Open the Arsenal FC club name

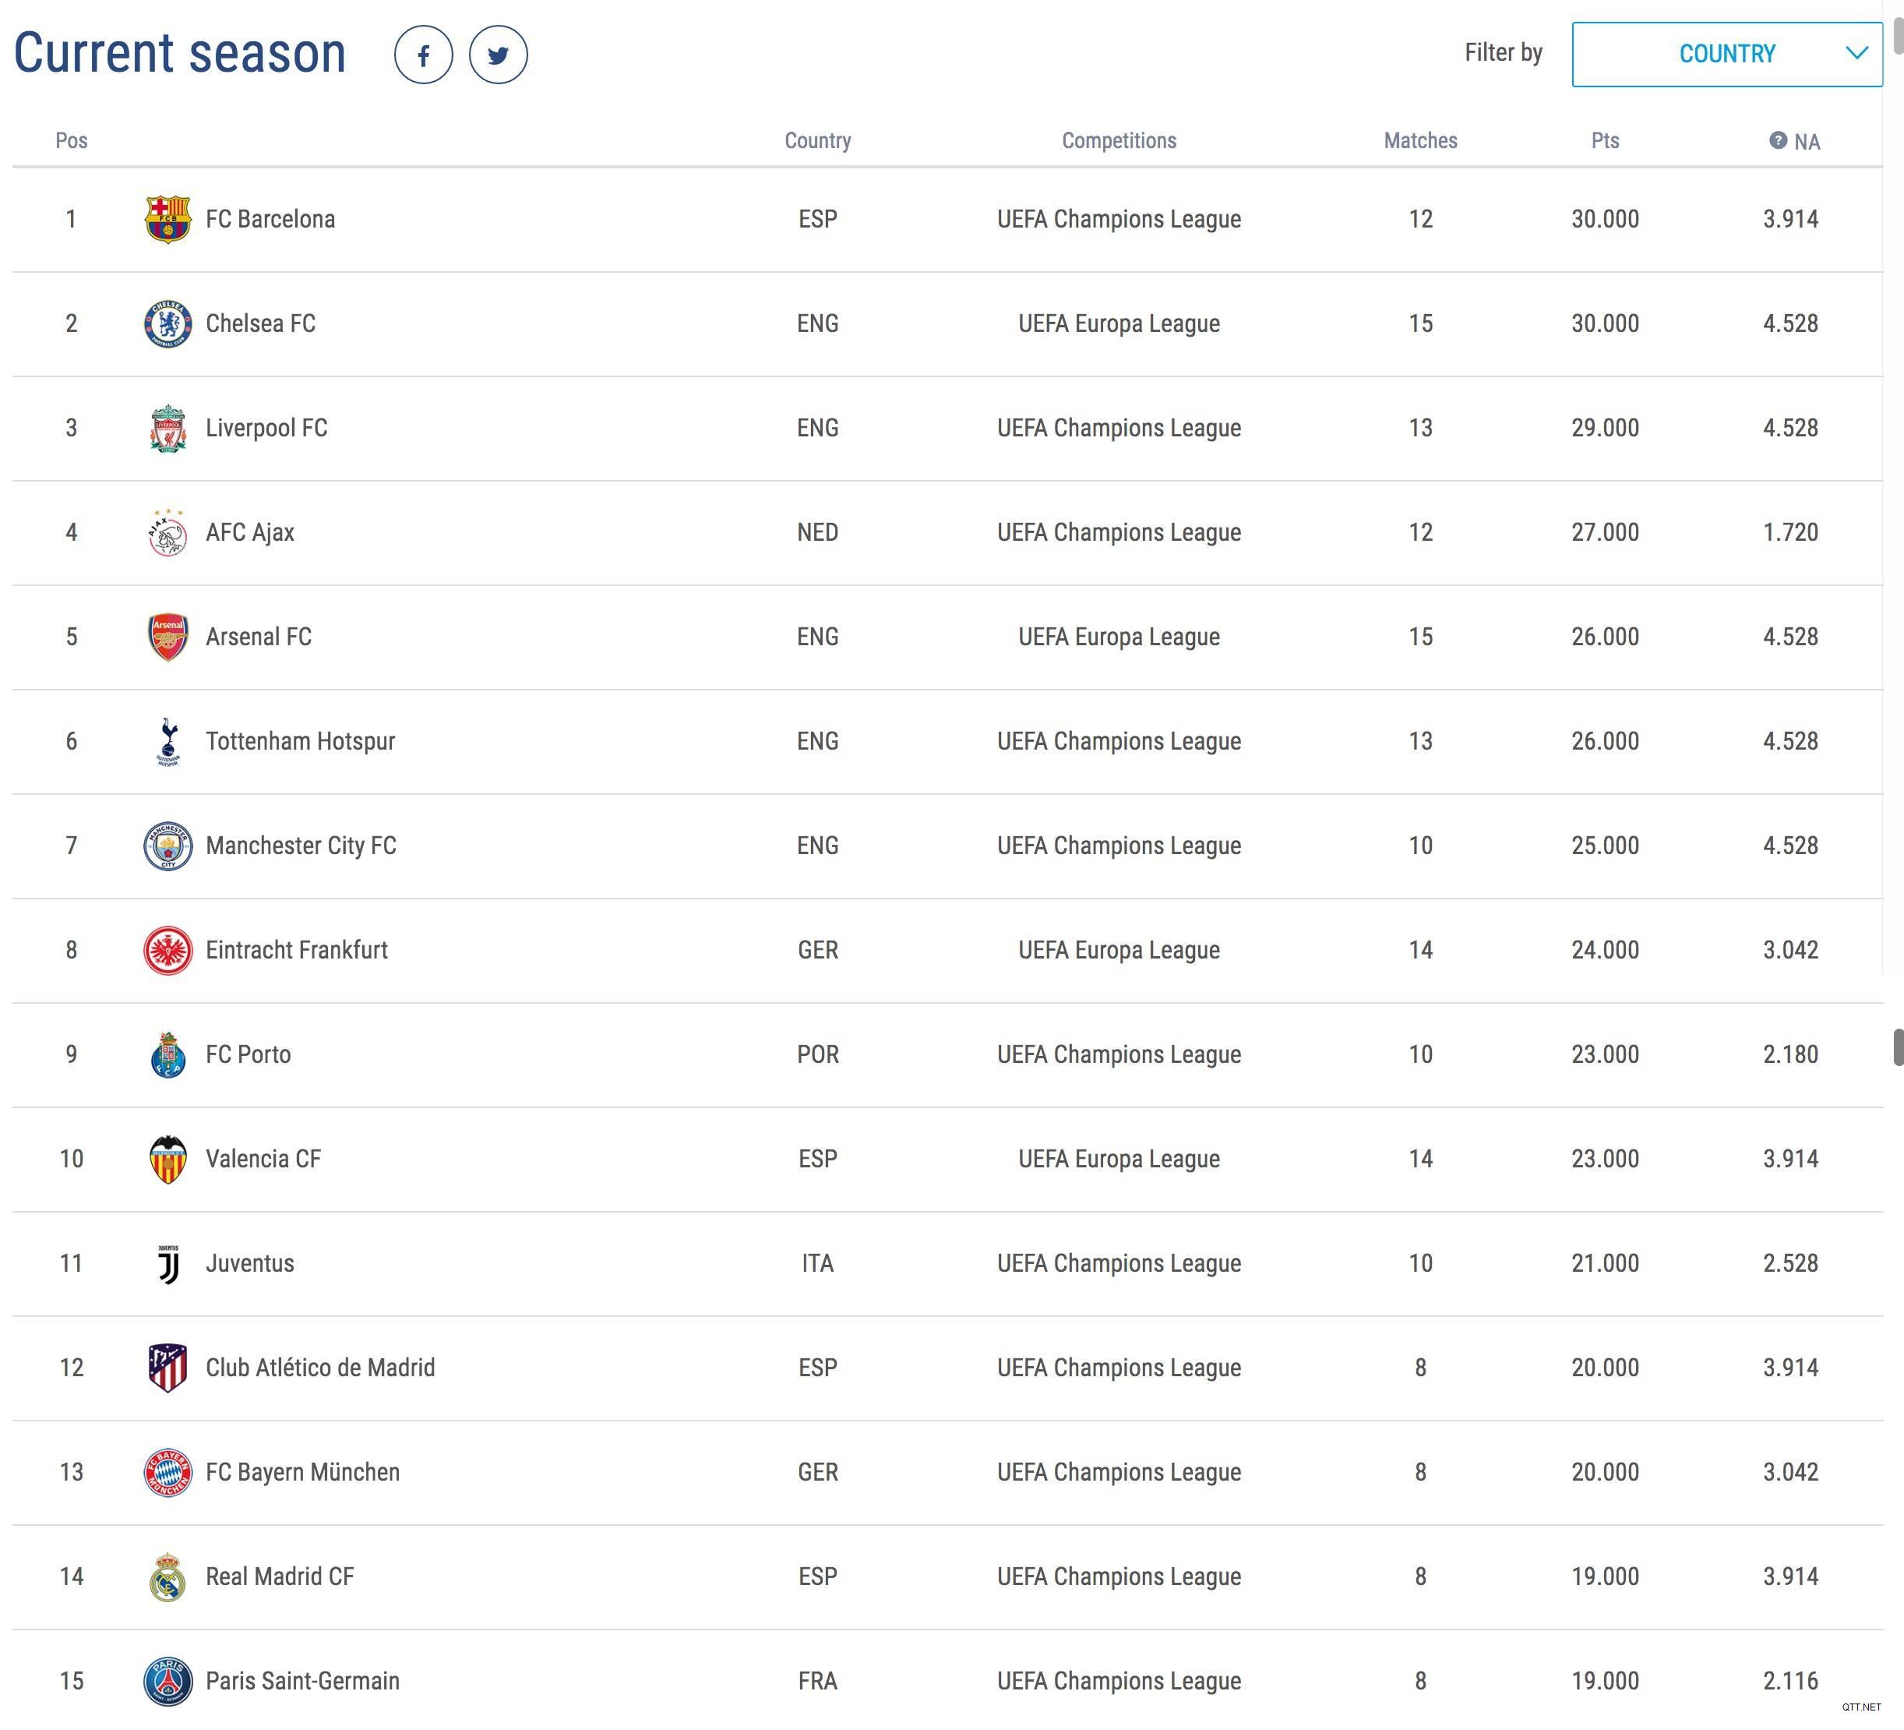[259, 637]
